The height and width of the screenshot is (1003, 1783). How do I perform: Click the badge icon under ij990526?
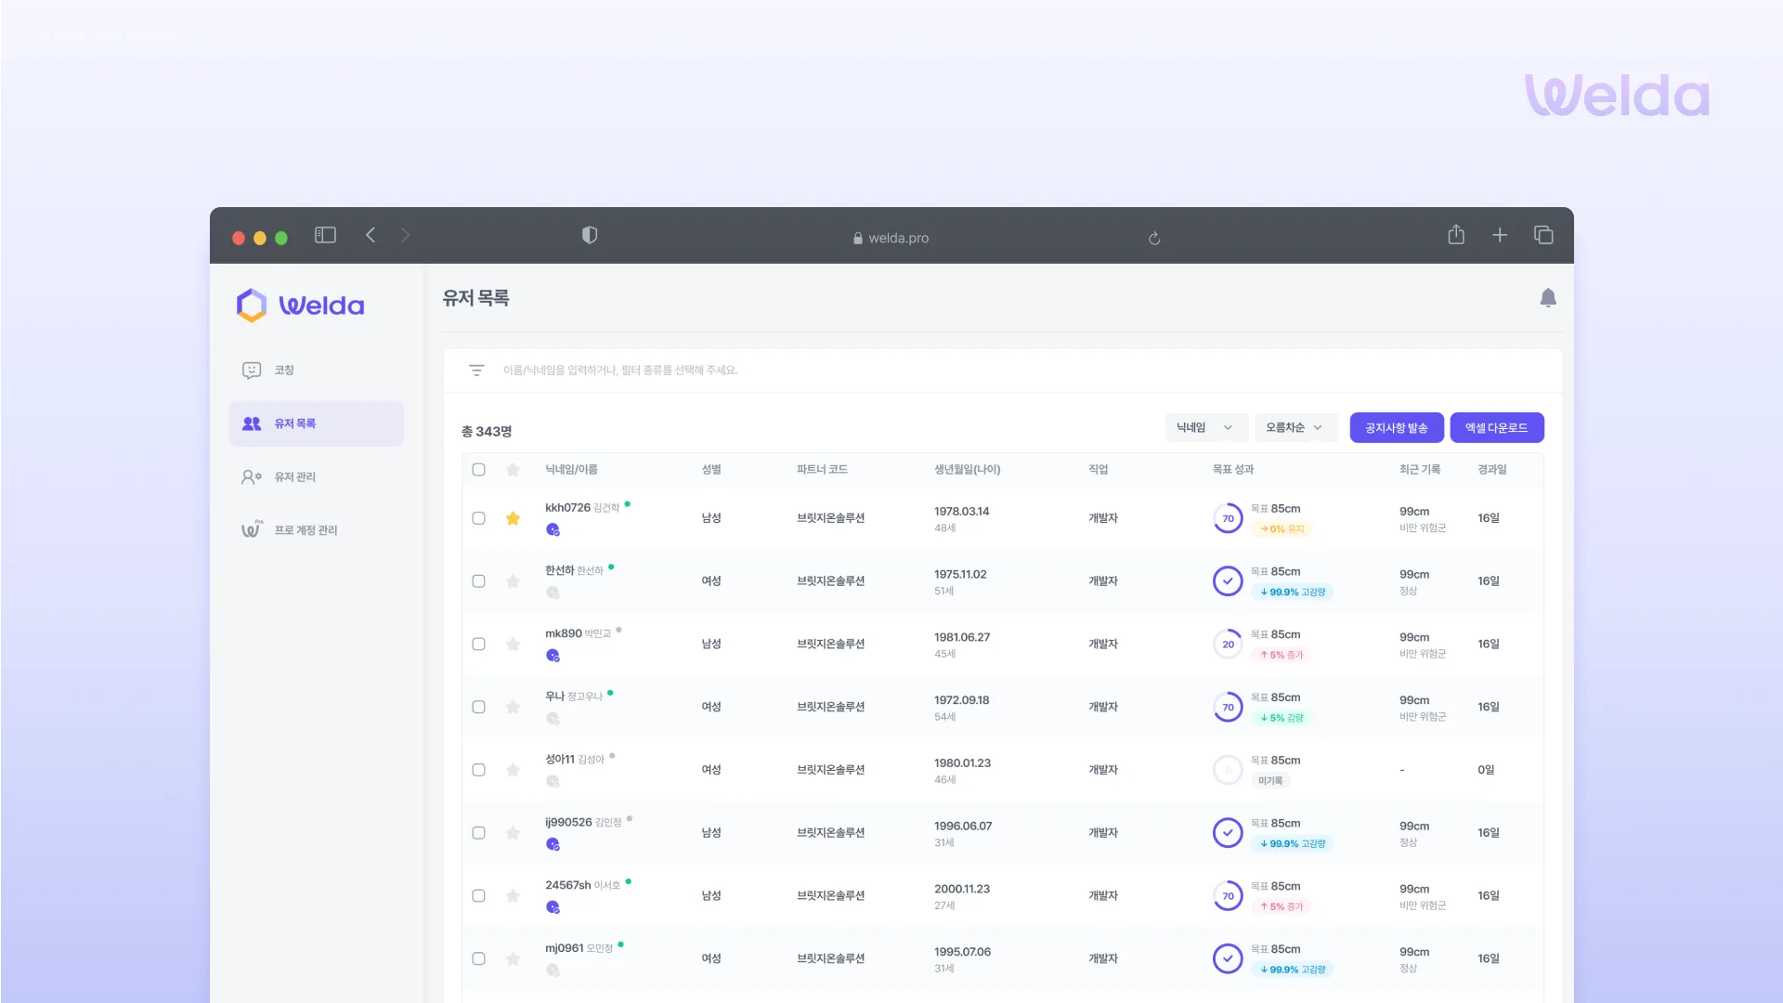553,844
